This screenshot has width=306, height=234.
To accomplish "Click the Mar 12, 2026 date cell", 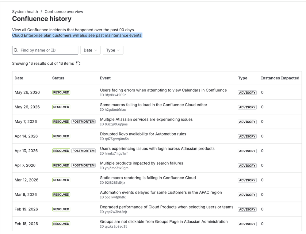I will [x=27, y=180].
